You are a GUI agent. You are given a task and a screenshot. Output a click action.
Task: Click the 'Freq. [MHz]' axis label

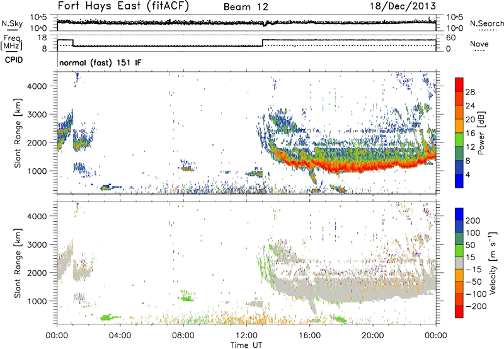13,42
